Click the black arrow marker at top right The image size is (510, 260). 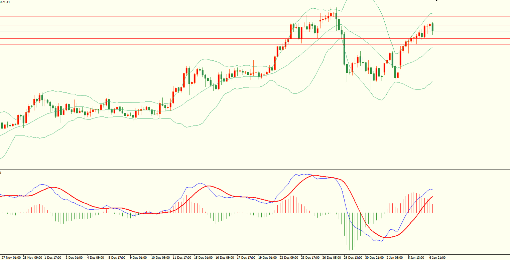coord(436,1)
